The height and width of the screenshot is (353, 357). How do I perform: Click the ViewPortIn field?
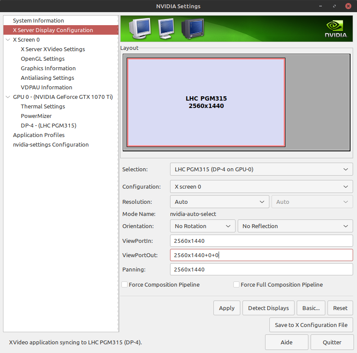[262, 241]
